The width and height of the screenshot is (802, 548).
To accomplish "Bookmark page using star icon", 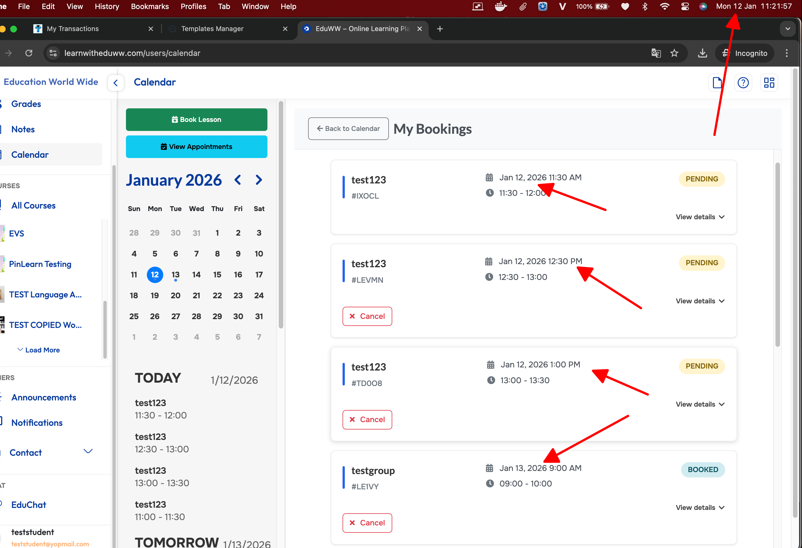I will click(674, 53).
